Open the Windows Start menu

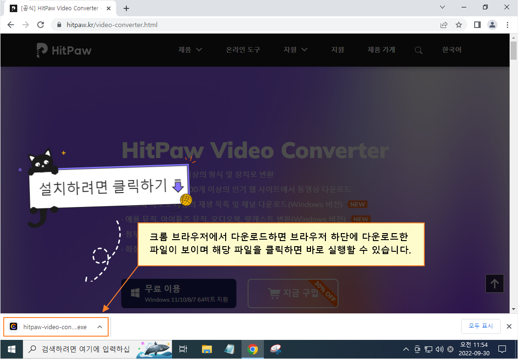[x=12, y=349]
